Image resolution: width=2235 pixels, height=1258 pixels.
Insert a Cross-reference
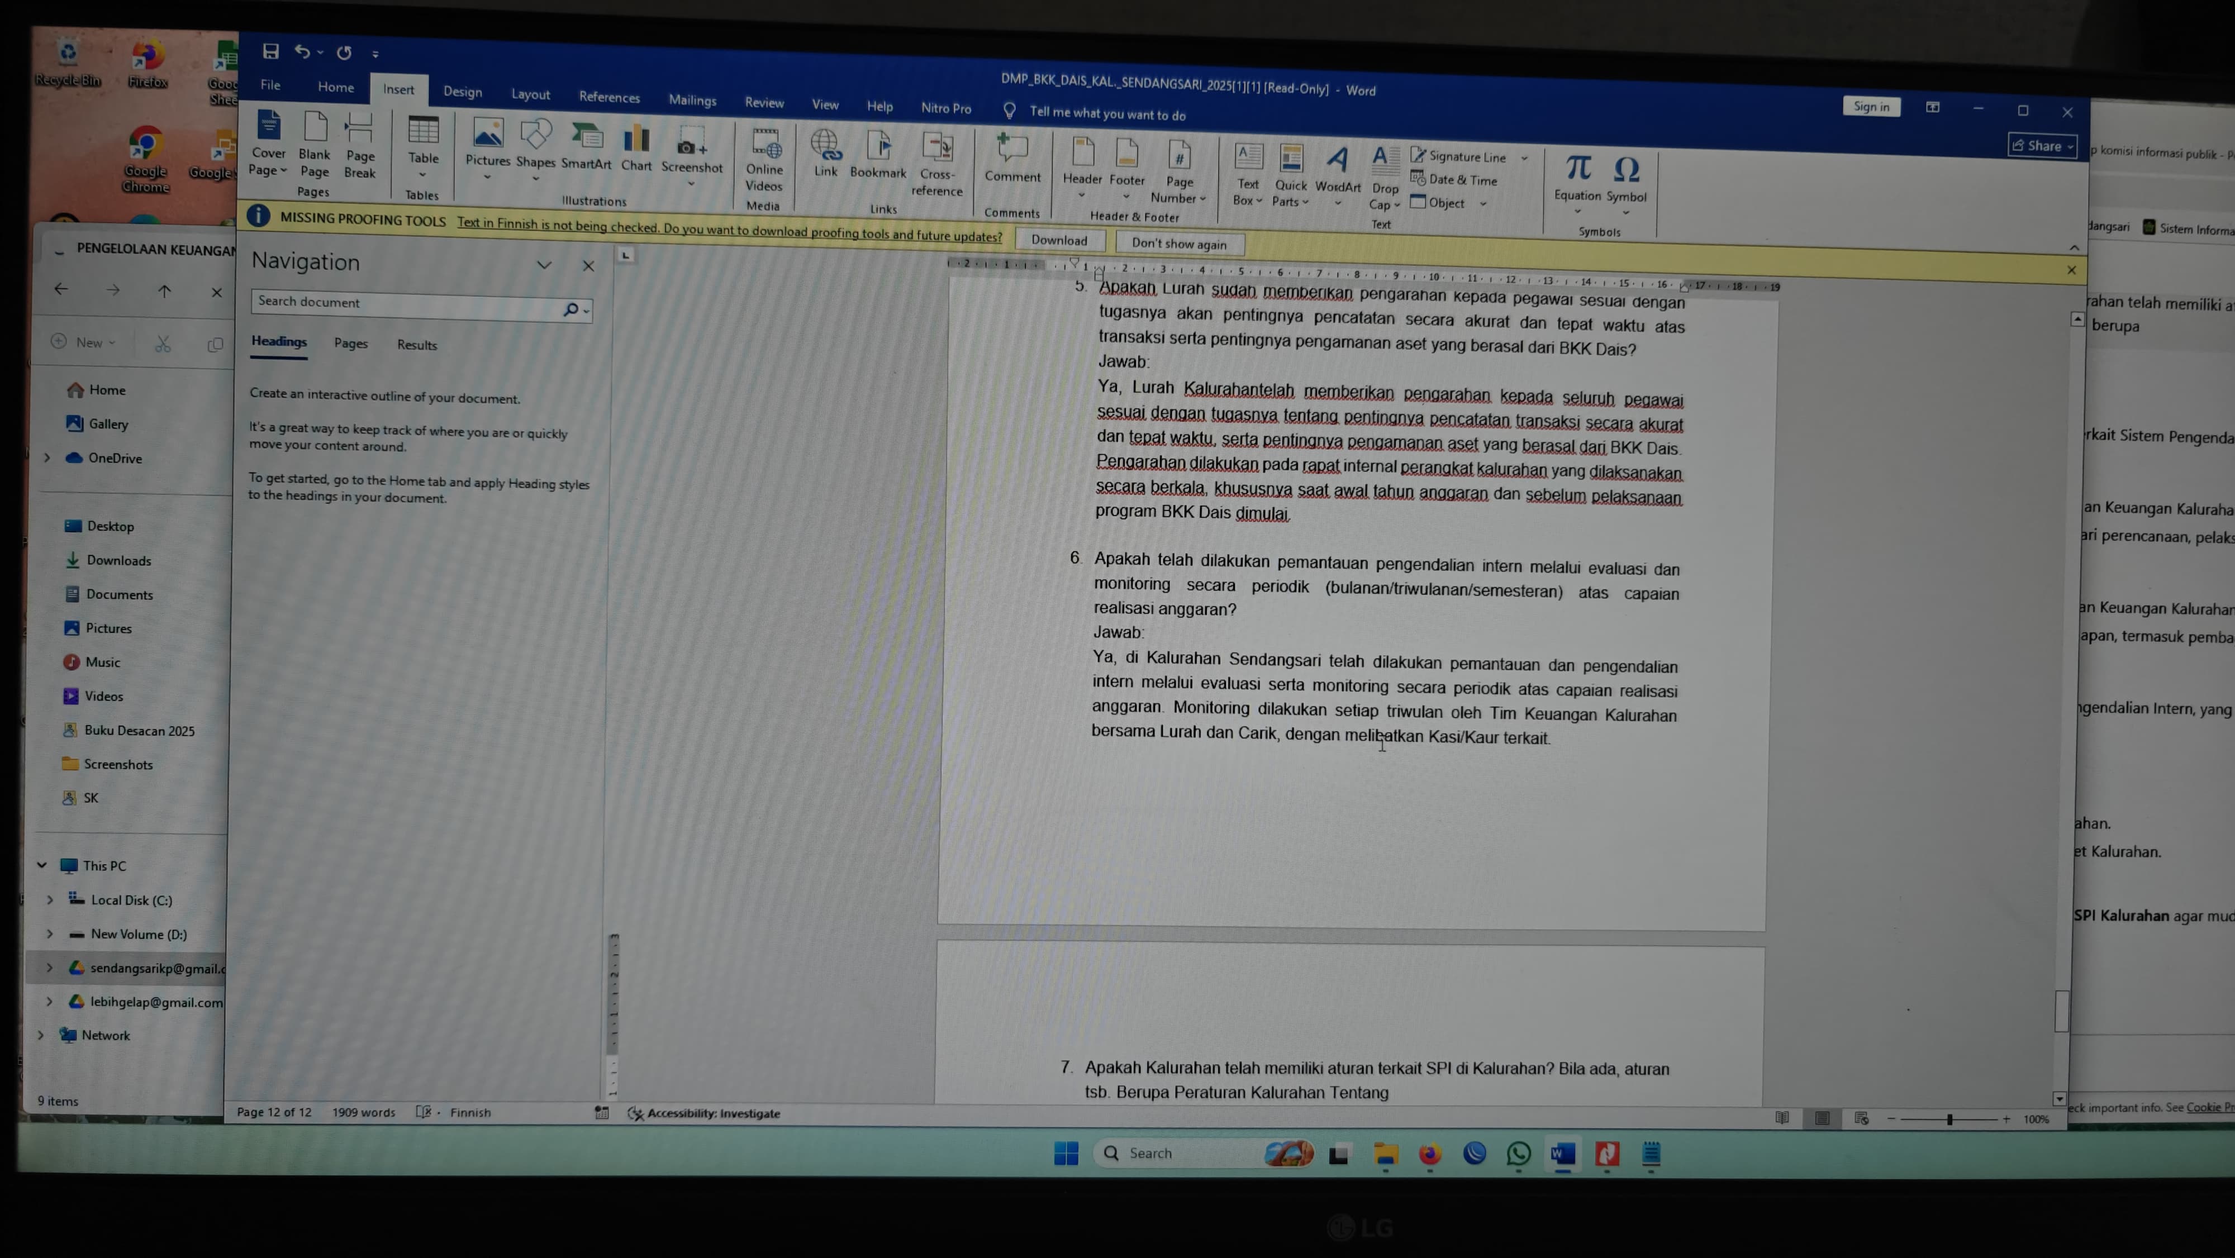pos(937,165)
